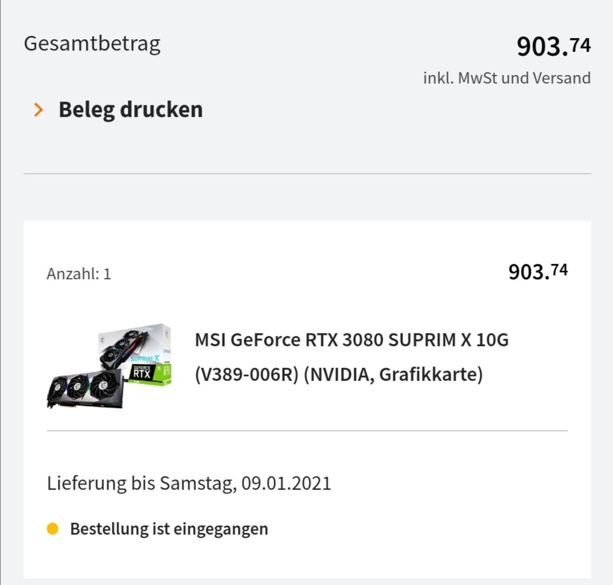
Task: Click the NVIDIA, Grafikkarte category text
Action: click(393, 374)
